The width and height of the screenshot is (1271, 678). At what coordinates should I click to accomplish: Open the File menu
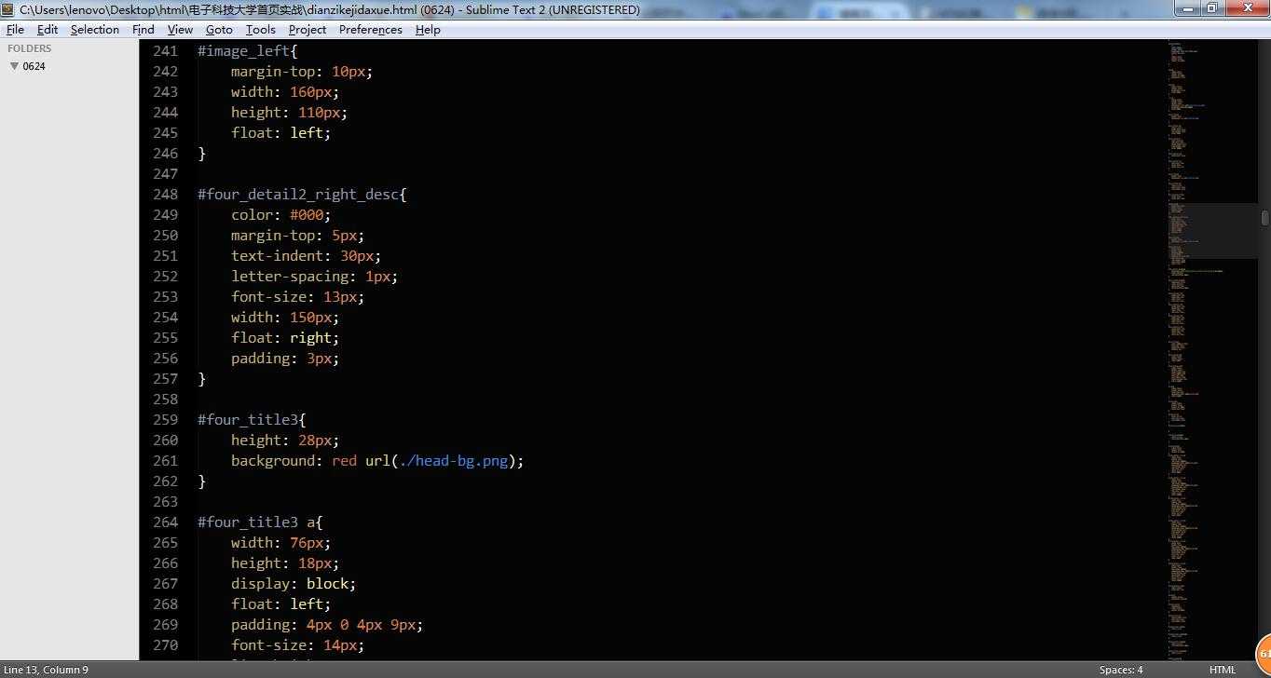15,30
